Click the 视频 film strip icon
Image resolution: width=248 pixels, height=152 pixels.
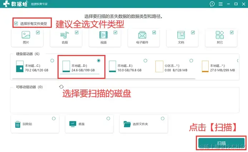[x=103, y=35]
